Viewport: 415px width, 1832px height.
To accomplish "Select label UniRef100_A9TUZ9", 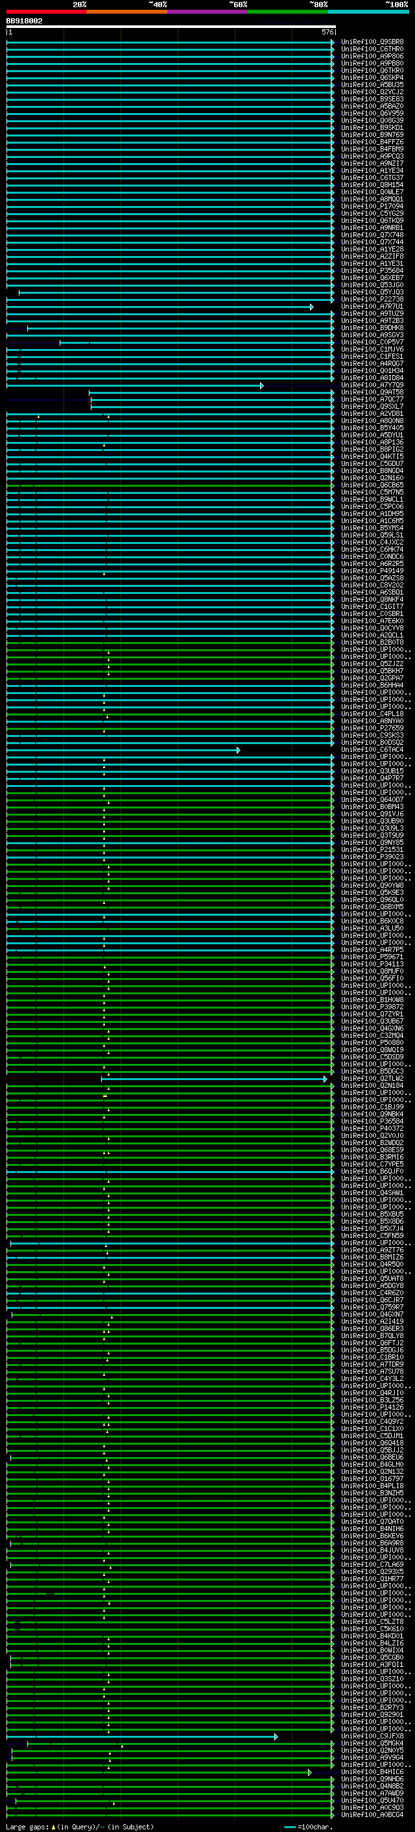I will (x=372, y=314).
